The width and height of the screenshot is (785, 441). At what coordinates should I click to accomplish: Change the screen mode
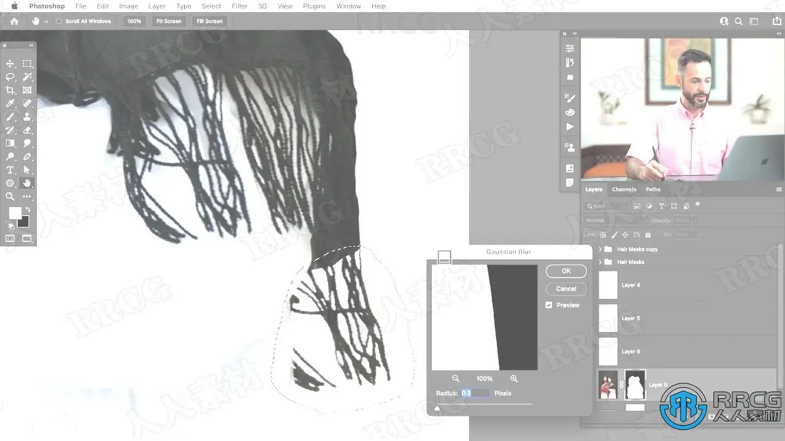click(27, 238)
